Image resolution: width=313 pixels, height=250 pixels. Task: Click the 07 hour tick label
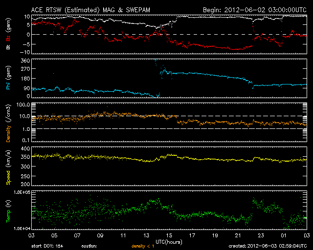[x=77, y=236]
